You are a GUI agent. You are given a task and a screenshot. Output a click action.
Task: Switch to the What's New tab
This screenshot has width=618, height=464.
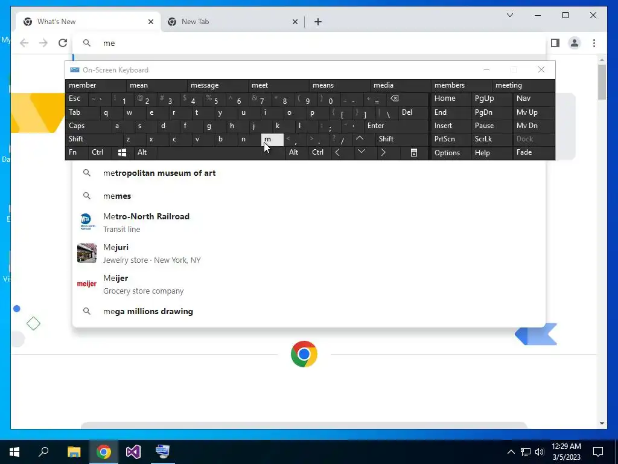tap(88, 22)
